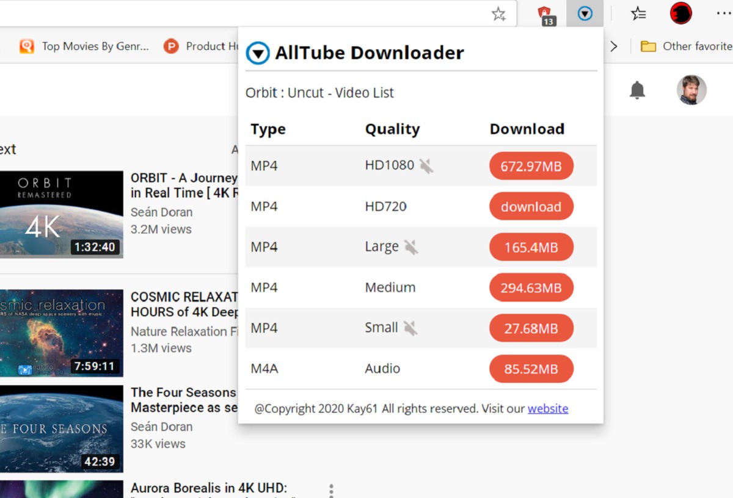Screen dimensions: 733x498
Task: Click the 1.3M views text
Action: pyautogui.click(x=161, y=348)
